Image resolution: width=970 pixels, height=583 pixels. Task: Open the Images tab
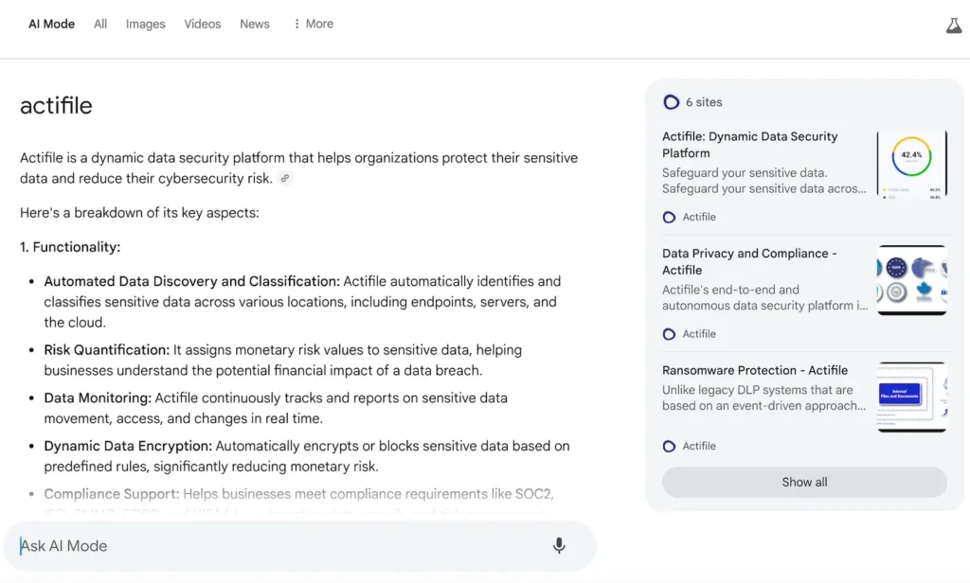[145, 24]
